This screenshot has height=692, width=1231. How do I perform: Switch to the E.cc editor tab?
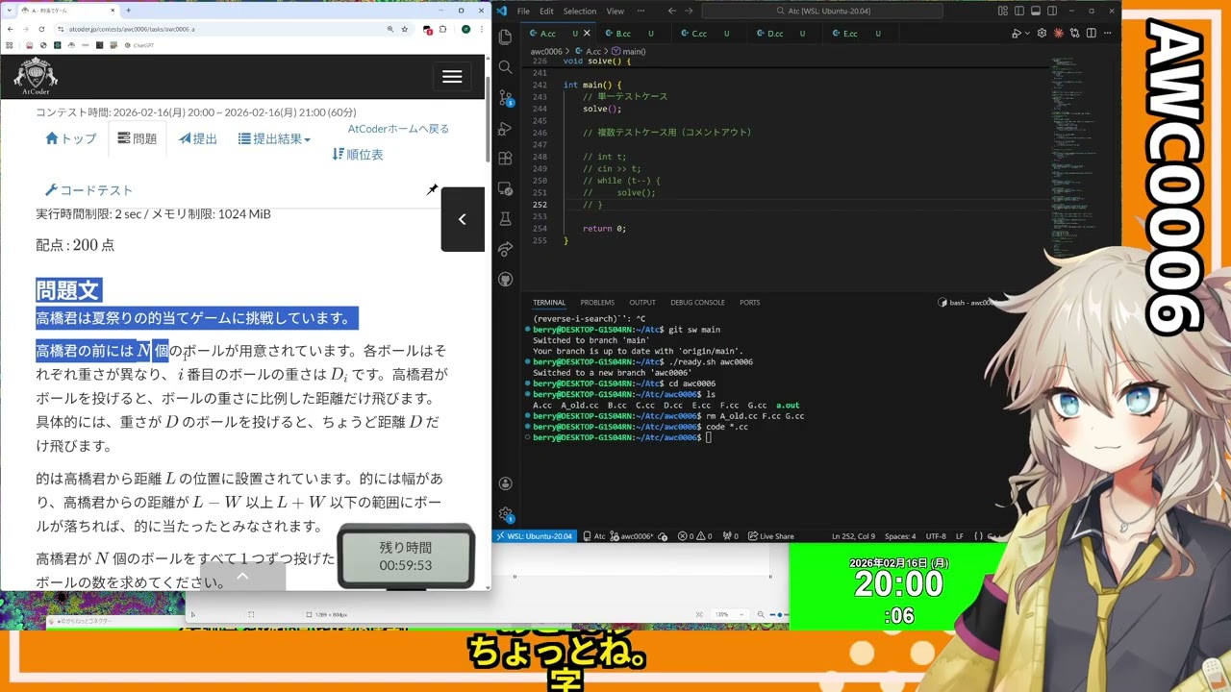pos(860,33)
